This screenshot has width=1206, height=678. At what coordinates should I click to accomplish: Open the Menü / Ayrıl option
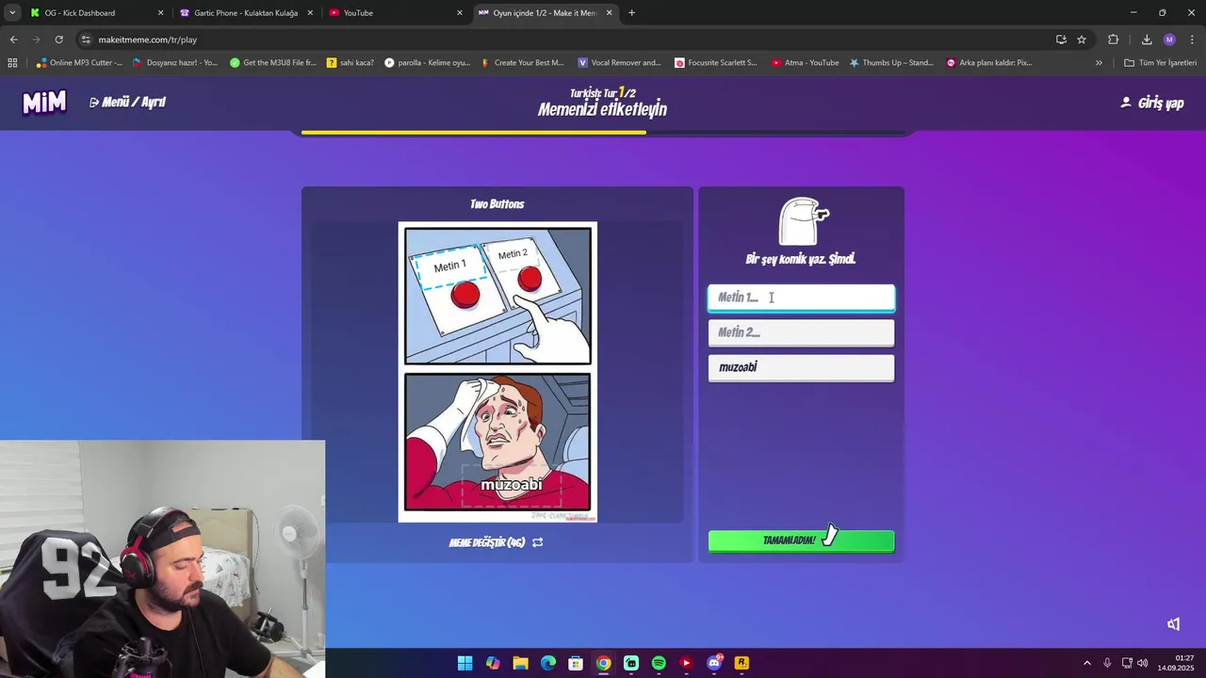[x=127, y=102]
